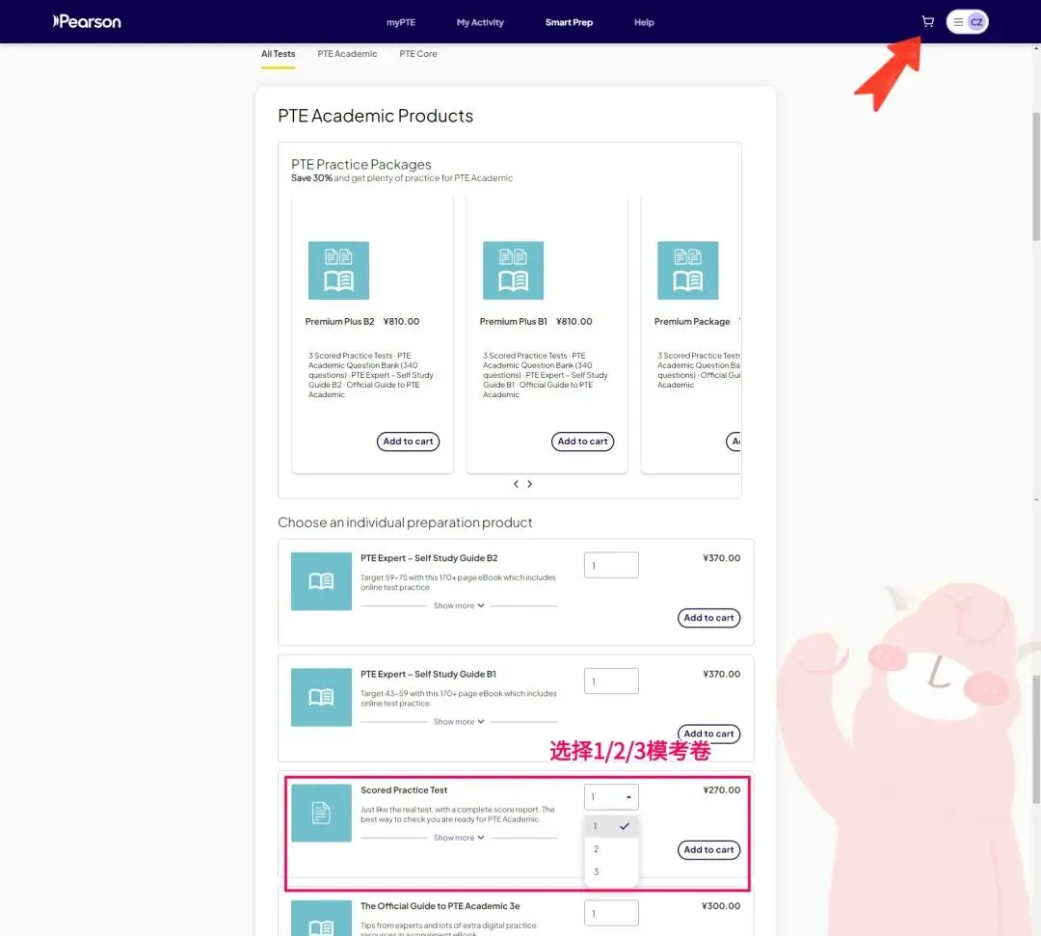Screen dimensions: 1041x936
Task: Add Self Study Guide B2 to cart
Action: pos(709,617)
